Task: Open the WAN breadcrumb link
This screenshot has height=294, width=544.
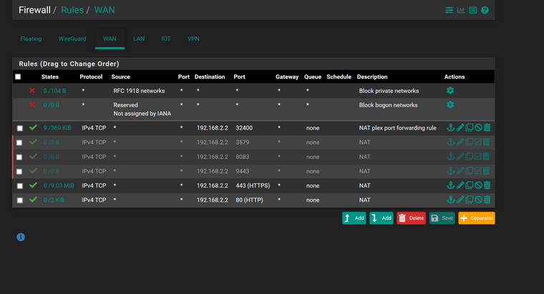Action: click(x=105, y=10)
